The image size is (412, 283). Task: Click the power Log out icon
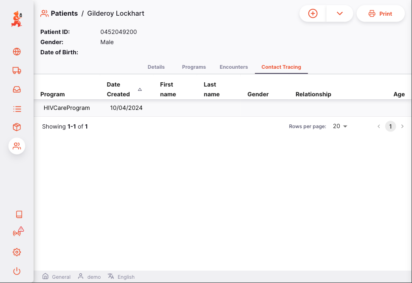[x=17, y=271]
